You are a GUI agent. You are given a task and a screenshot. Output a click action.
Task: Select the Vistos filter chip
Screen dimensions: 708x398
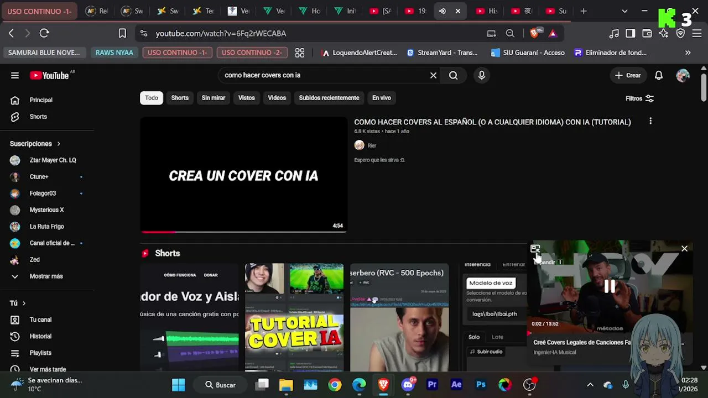click(247, 98)
